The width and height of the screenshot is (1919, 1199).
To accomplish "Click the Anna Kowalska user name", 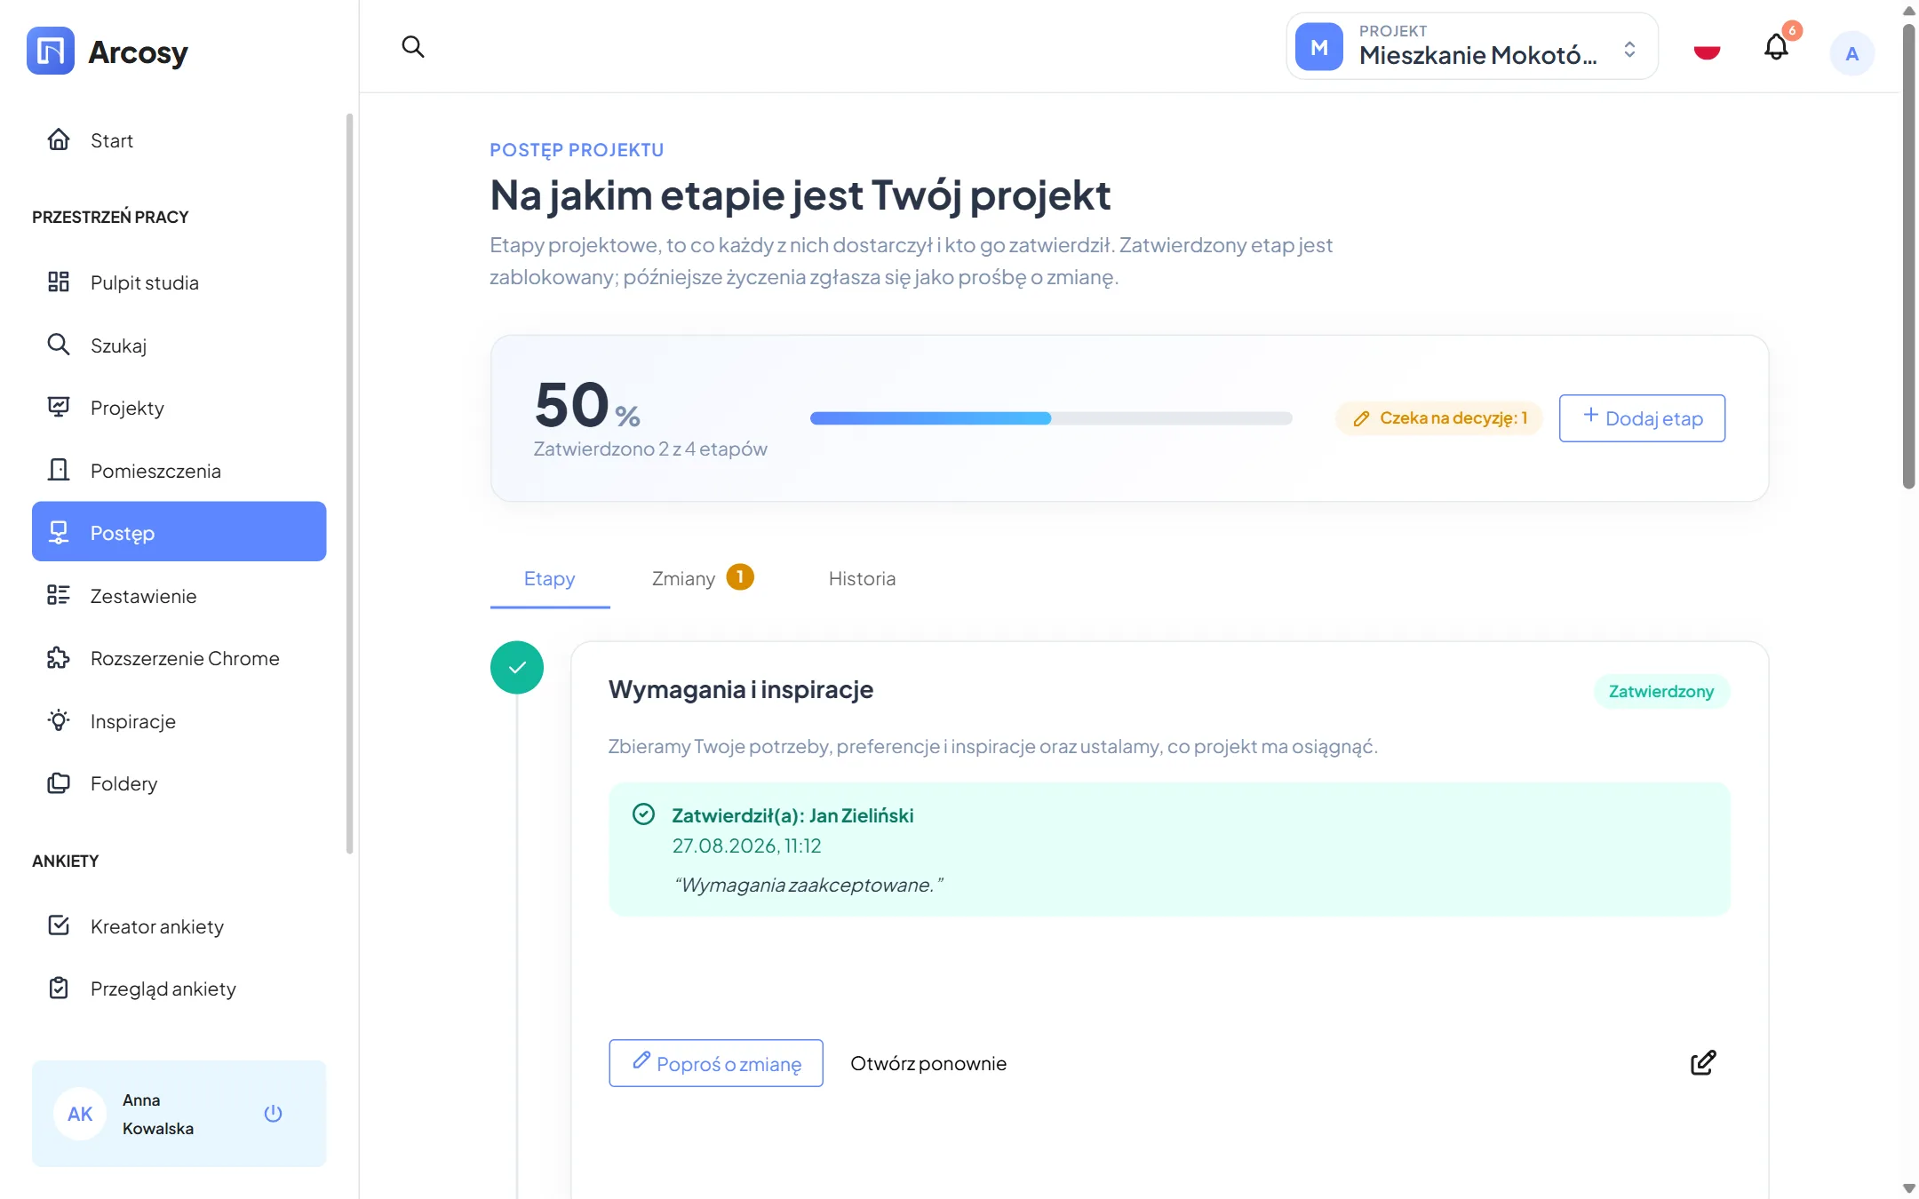I will [x=158, y=1114].
